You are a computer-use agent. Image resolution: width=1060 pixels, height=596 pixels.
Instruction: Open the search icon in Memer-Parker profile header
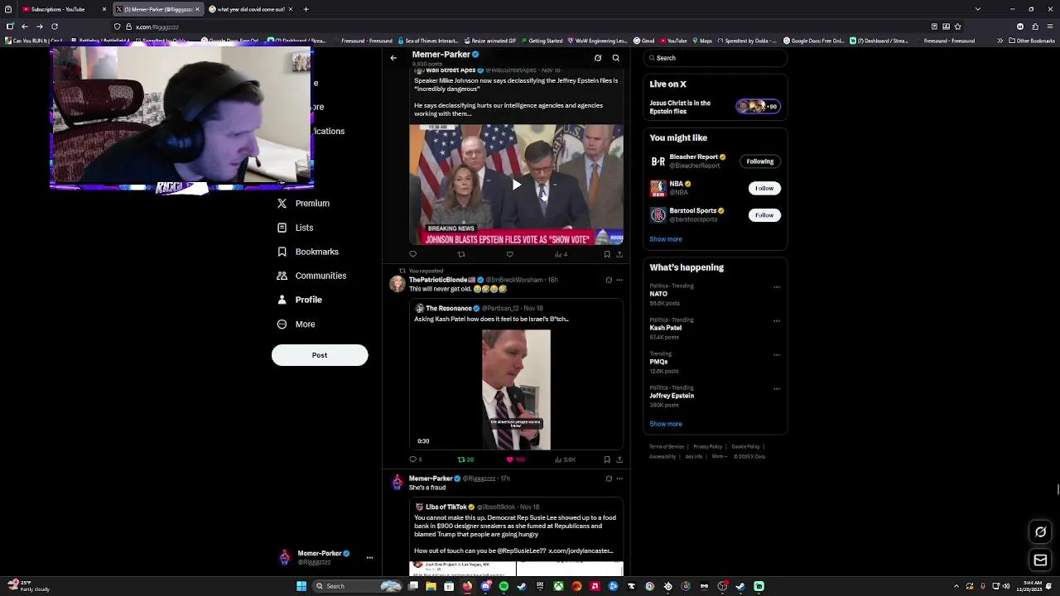coord(615,58)
